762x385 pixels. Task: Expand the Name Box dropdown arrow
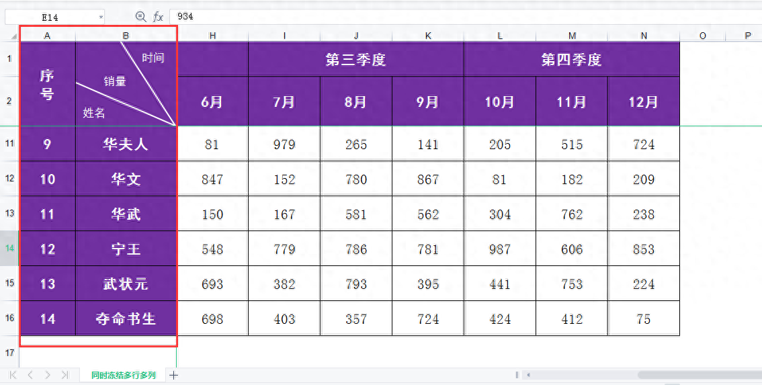coord(101,17)
